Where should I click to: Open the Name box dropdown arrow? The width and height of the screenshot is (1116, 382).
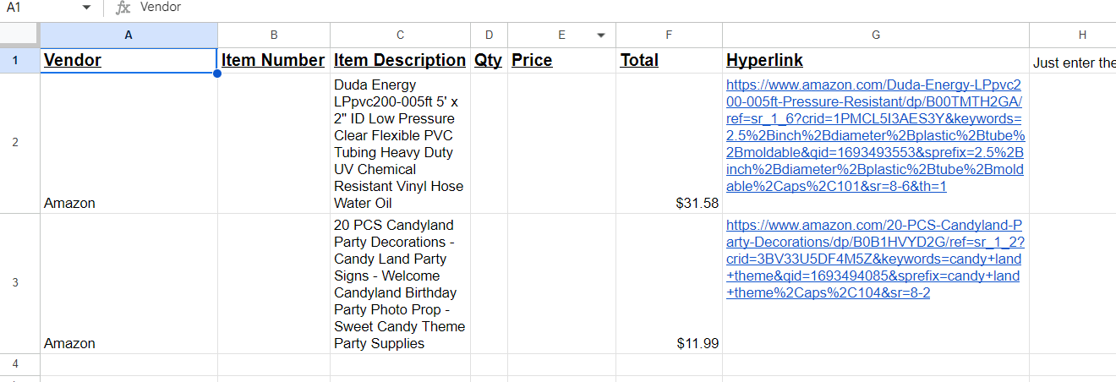pyautogui.click(x=86, y=8)
